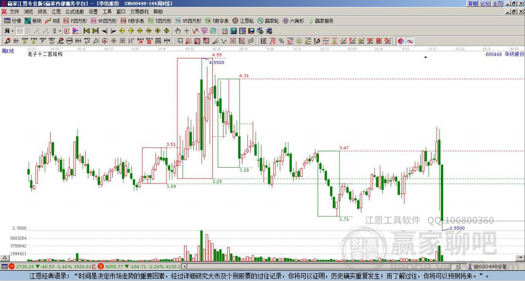Open the 资讯 menu

pos(42,12)
